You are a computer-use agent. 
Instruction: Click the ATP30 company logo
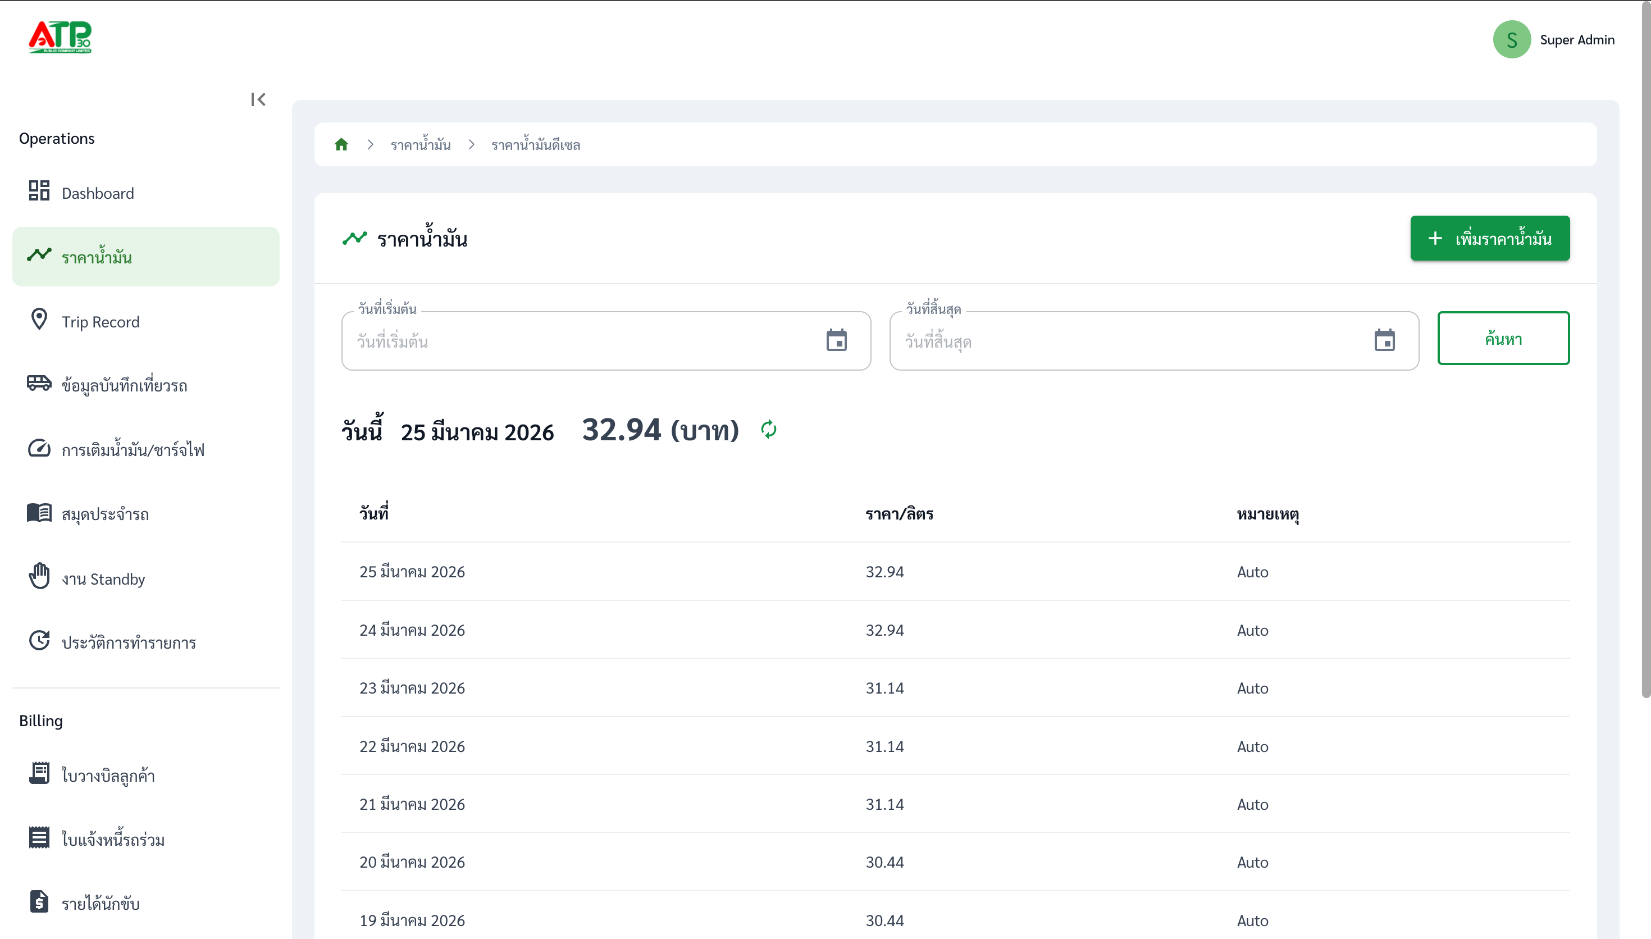tap(60, 37)
